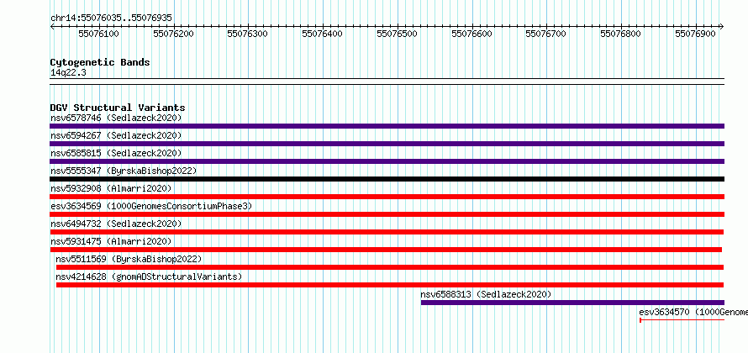Open the nsv5555347 (ByrskaBishop2022) label
This screenshot has height=353, width=748.
pos(124,171)
